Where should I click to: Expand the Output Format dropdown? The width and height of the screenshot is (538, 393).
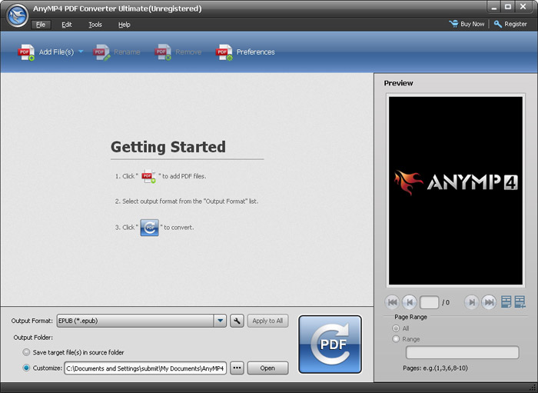(220, 321)
